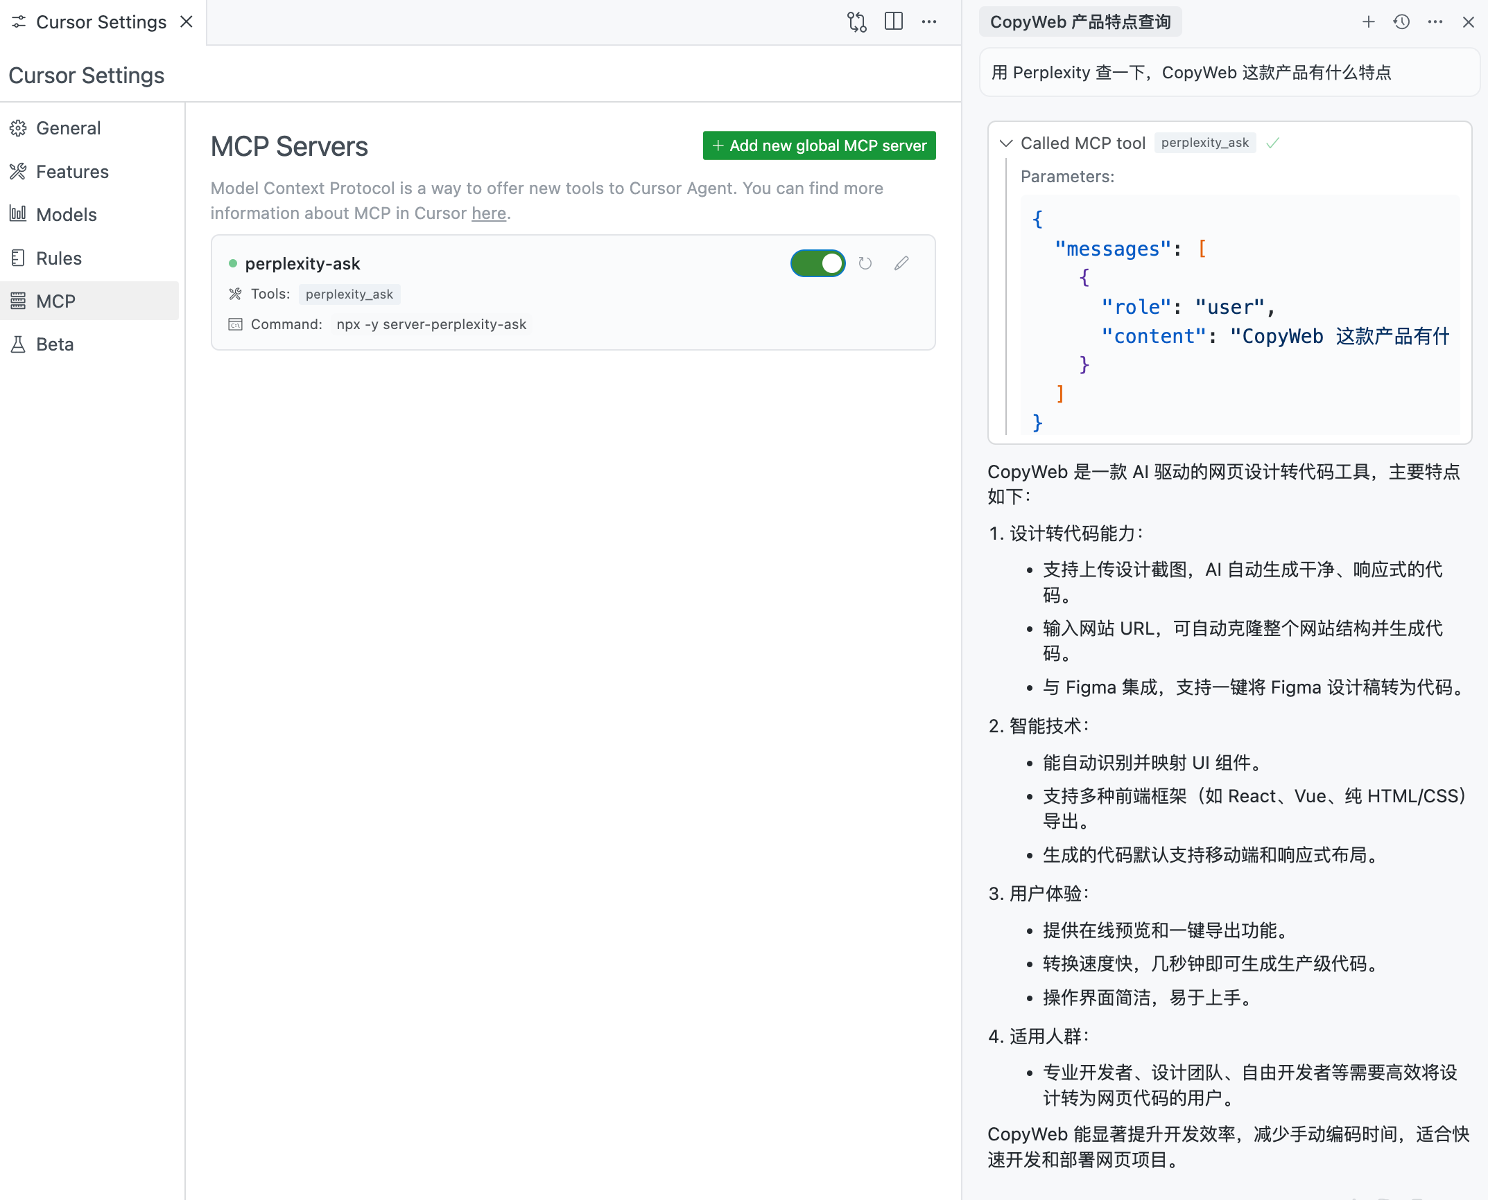Open chat panel more options menu

pyautogui.click(x=1435, y=22)
